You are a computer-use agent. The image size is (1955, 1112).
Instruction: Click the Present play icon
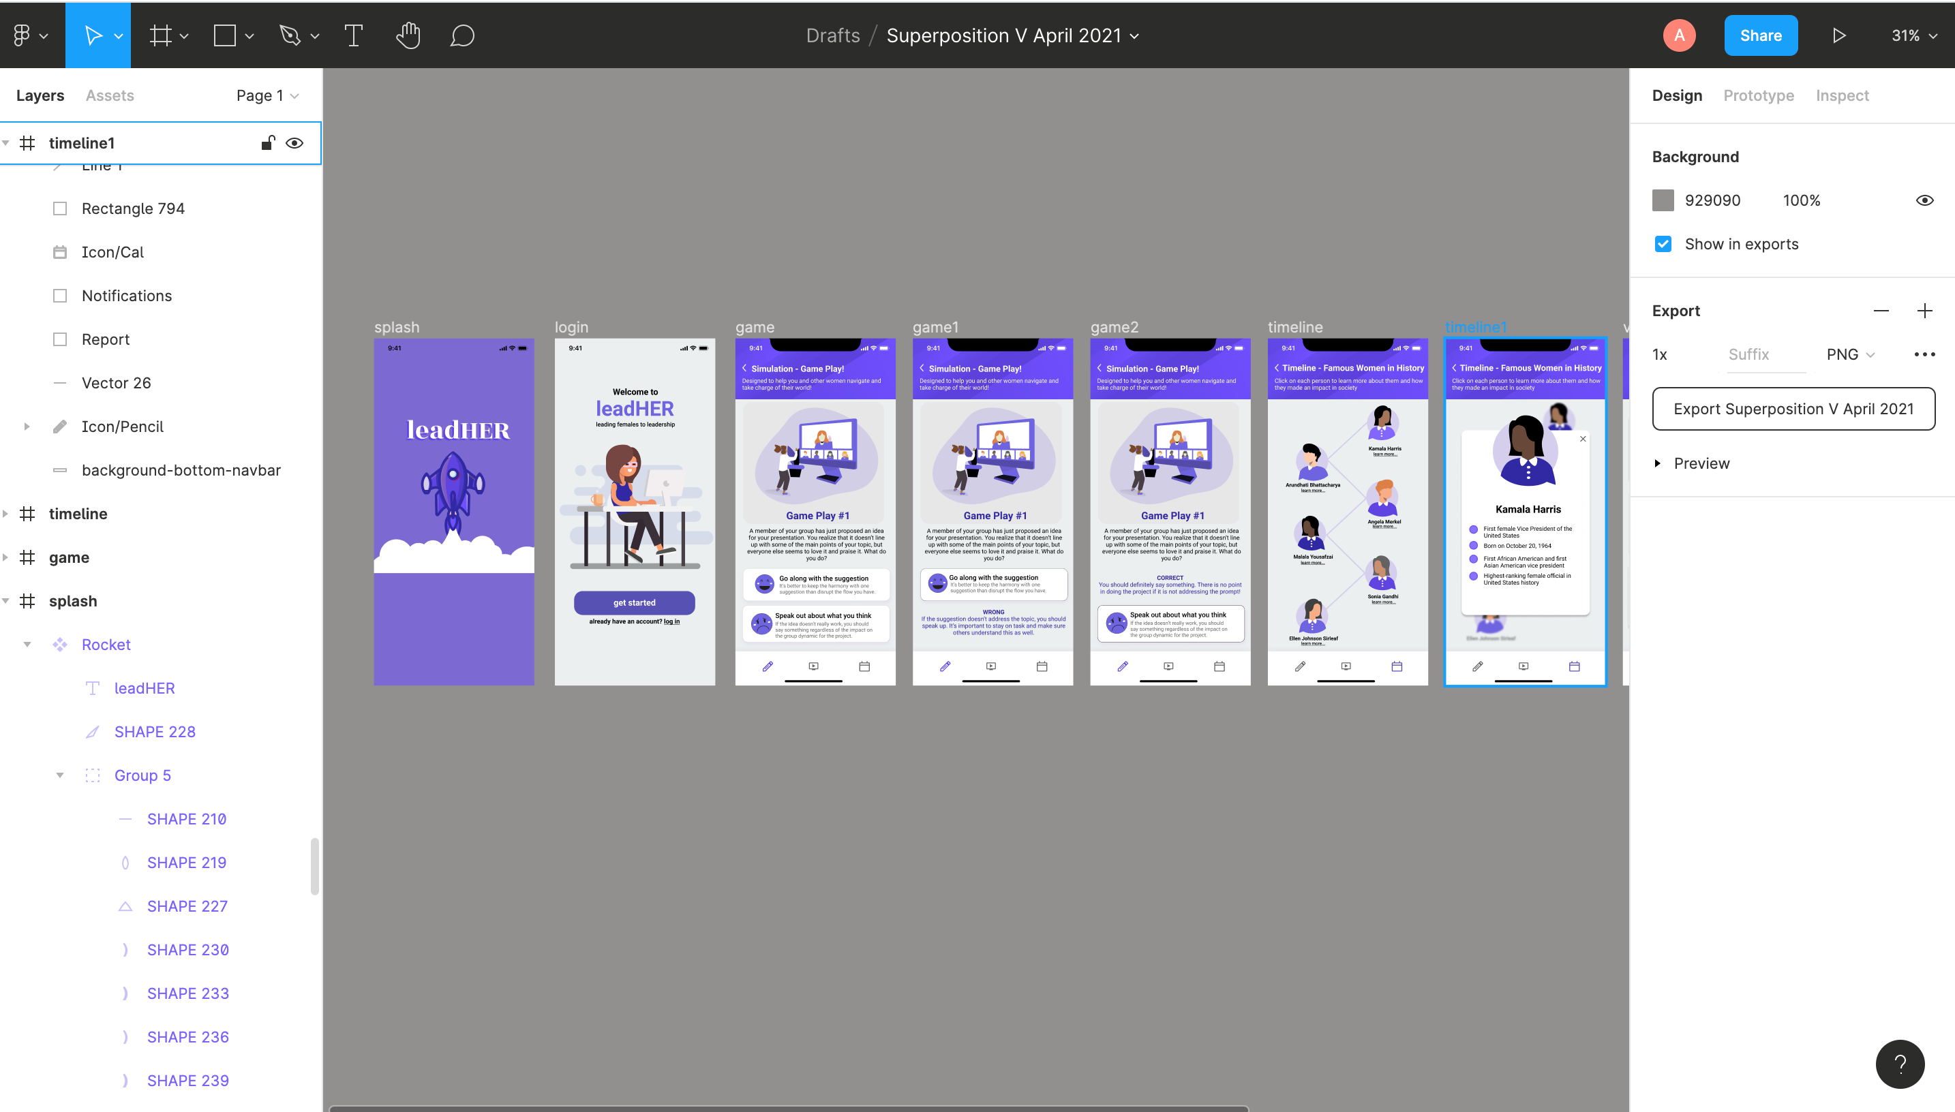point(1839,35)
